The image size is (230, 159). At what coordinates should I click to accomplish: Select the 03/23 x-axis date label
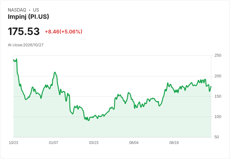pos(93,142)
